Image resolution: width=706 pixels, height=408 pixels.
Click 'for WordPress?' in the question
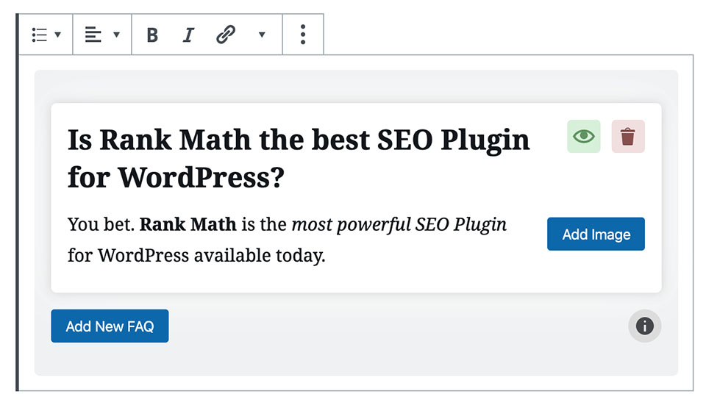tap(176, 177)
